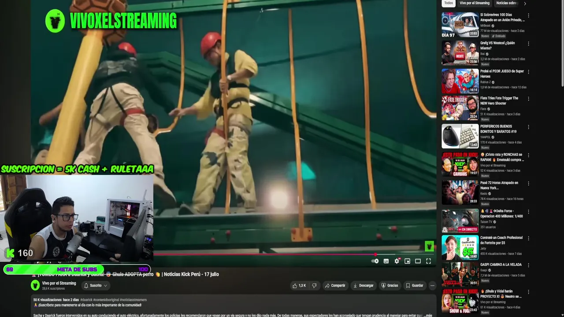Open options menu for the YANPOL video
The image size is (564, 317).
click(528, 127)
